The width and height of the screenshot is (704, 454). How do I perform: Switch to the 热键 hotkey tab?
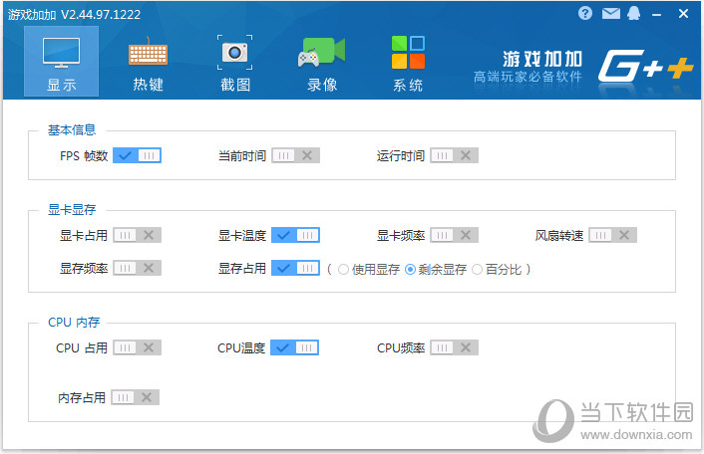(x=148, y=63)
